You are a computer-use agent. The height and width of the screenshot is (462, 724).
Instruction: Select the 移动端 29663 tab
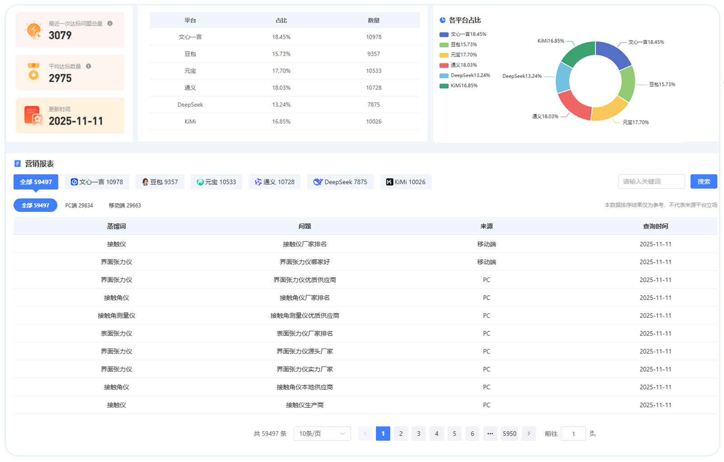pos(125,206)
